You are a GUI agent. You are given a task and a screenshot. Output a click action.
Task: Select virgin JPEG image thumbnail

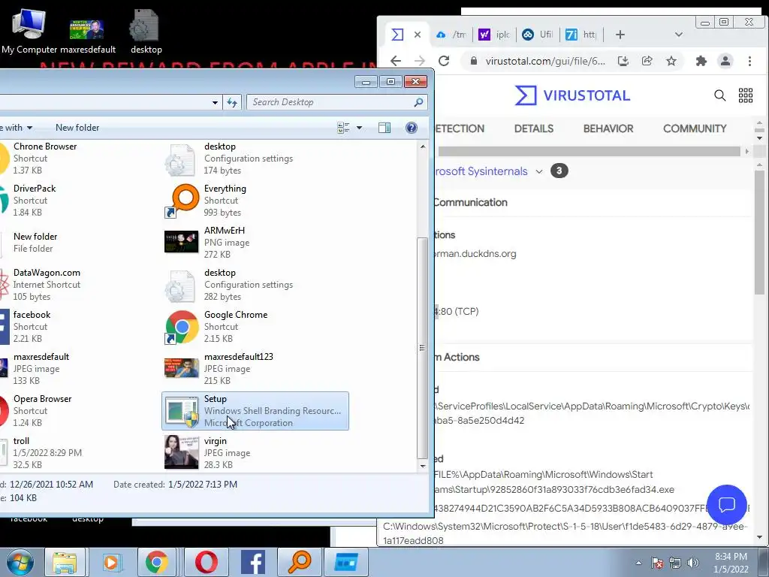point(182,452)
